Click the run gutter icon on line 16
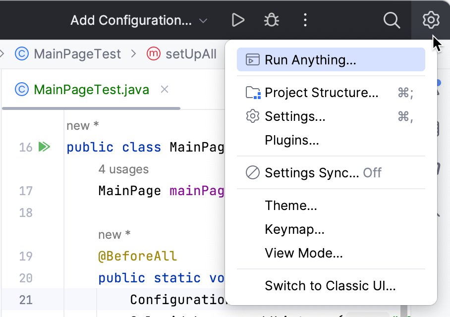 point(45,147)
